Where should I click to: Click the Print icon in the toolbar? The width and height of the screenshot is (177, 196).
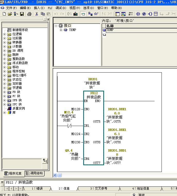click(x=29, y=14)
